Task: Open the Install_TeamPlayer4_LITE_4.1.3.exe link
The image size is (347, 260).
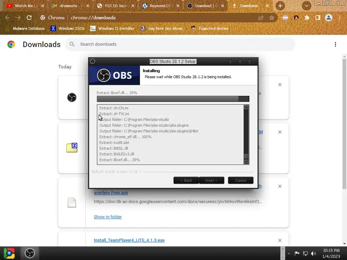Action: 129,240
